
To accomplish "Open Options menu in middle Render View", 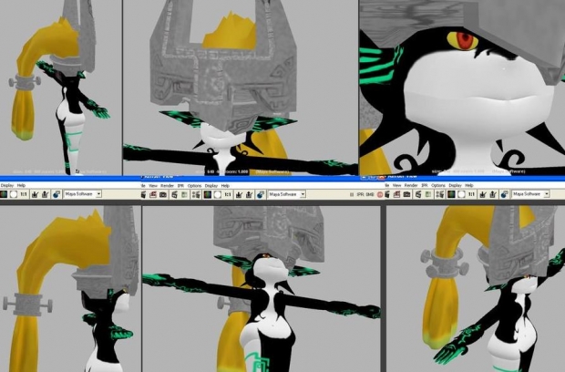I will coord(194,186).
